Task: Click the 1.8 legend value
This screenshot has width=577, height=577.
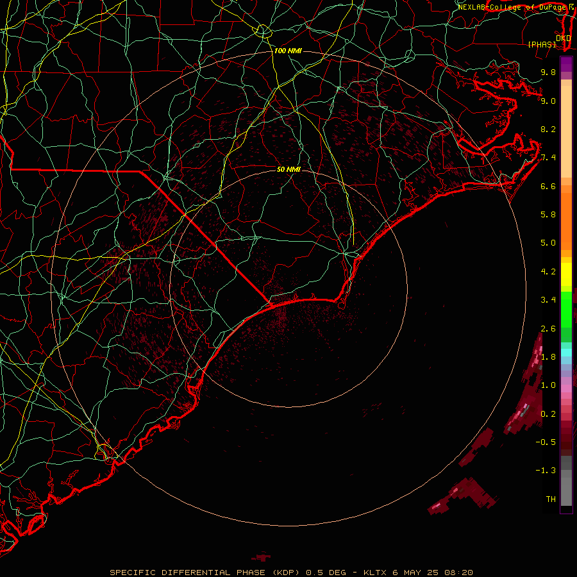Action: tap(548, 357)
